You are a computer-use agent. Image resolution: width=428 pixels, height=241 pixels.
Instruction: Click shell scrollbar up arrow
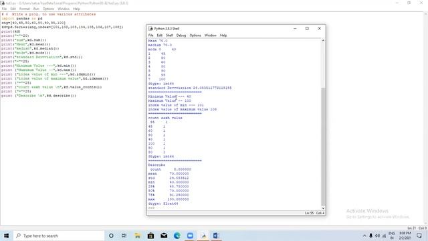[323, 40]
